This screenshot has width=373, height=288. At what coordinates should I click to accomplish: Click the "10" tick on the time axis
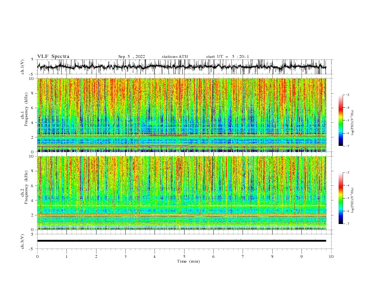point(331,256)
